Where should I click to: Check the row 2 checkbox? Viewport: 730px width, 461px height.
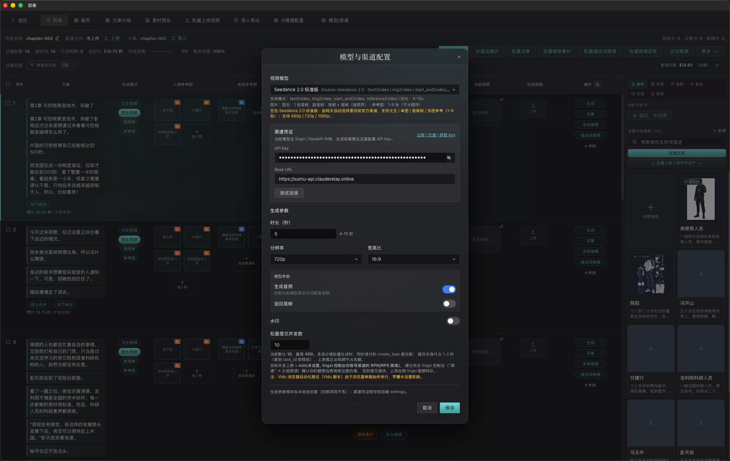(8, 230)
